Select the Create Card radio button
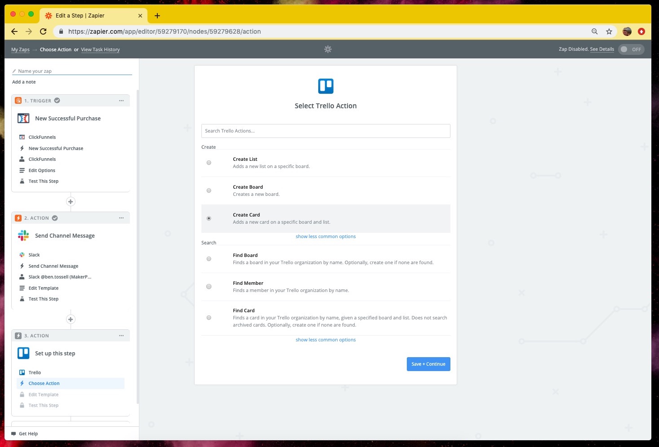This screenshot has width=659, height=447. [x=209, y=218]
